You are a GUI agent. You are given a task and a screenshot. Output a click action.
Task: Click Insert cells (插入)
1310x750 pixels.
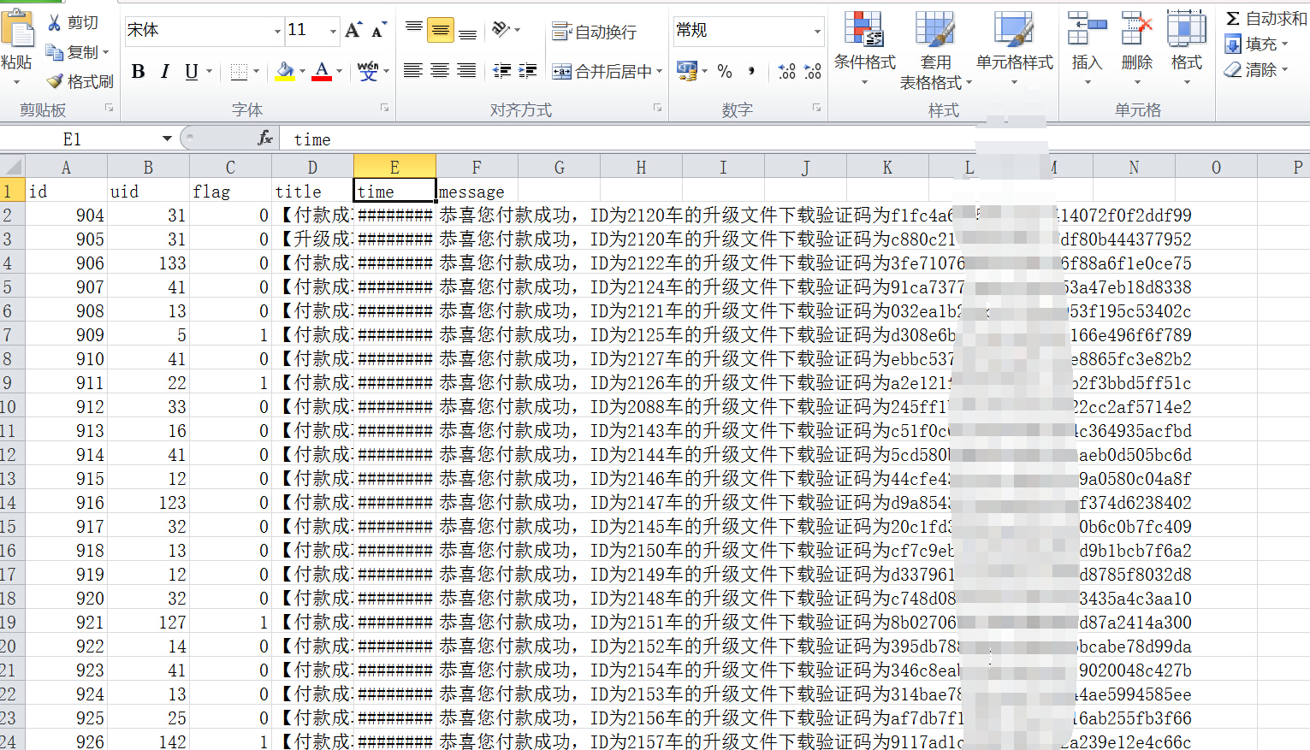click(x=1087, y=49)
